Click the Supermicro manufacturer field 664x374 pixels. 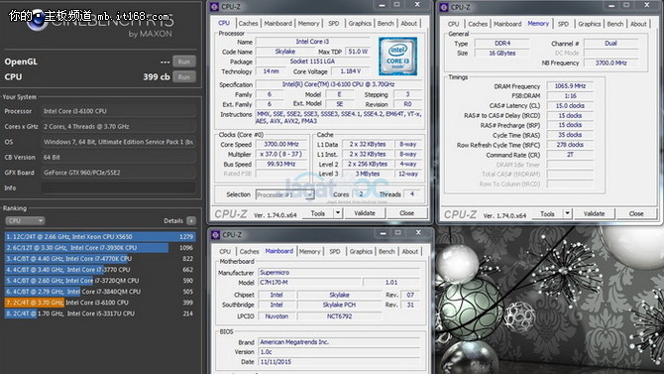[339, 272]
